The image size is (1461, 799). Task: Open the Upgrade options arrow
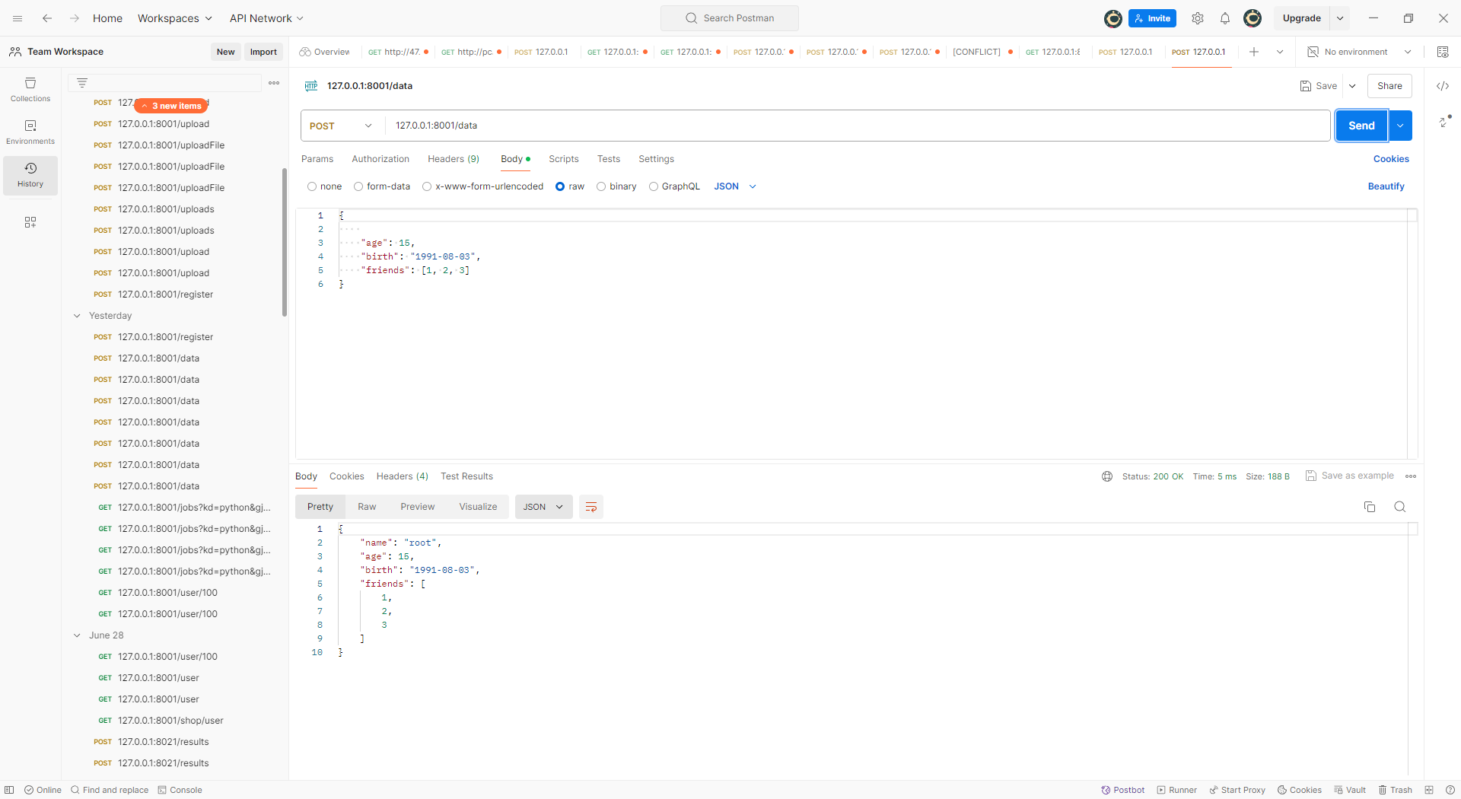coord(1340,18)
